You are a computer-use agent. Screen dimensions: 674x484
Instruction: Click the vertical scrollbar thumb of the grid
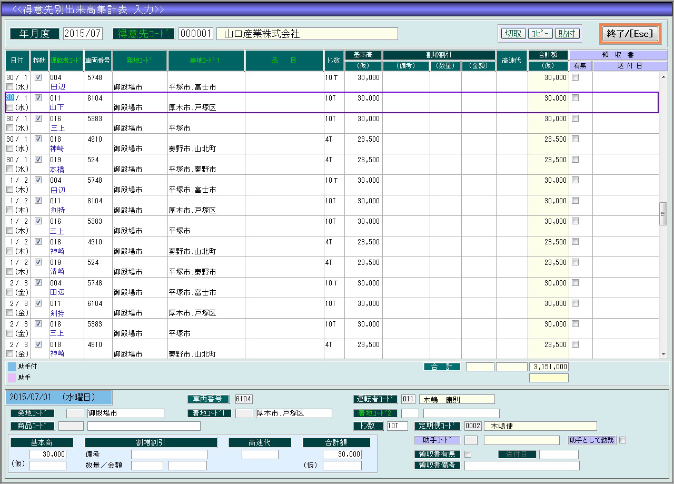(x=663, y=213)
